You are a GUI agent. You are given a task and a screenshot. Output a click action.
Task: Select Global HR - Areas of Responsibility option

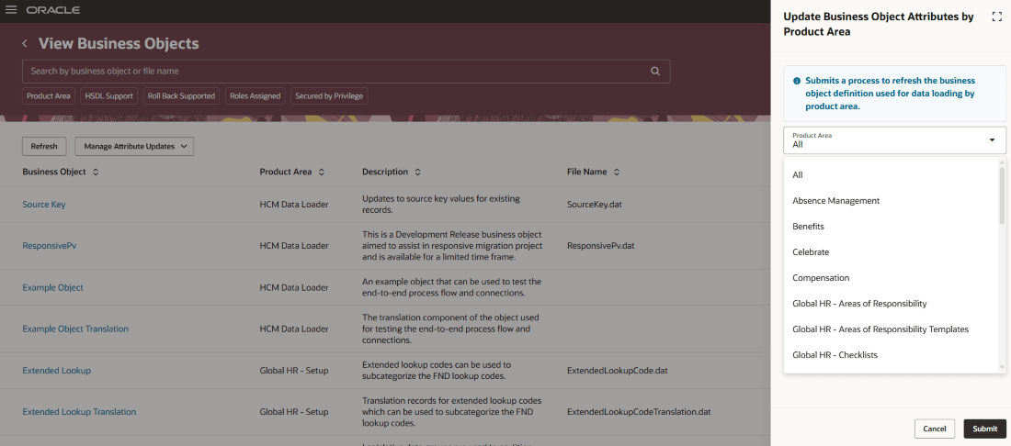(x=892, y=304)
